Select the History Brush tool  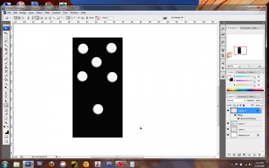coord(6,71)
